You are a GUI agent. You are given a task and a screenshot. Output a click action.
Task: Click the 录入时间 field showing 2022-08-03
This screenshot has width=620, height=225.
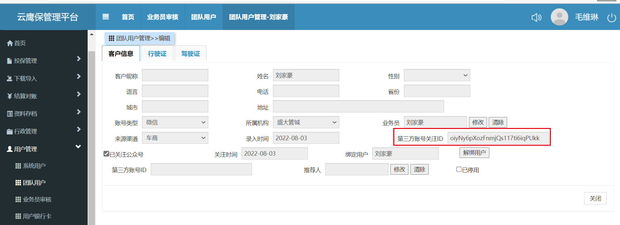click(x=306, y=138)
